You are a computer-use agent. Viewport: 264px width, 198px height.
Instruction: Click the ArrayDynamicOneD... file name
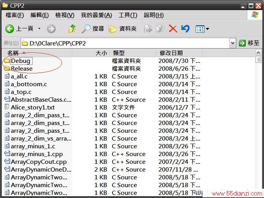point(41,170)
